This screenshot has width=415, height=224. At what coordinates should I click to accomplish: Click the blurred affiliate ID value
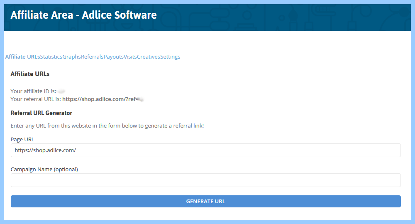(x=61, y=91)
